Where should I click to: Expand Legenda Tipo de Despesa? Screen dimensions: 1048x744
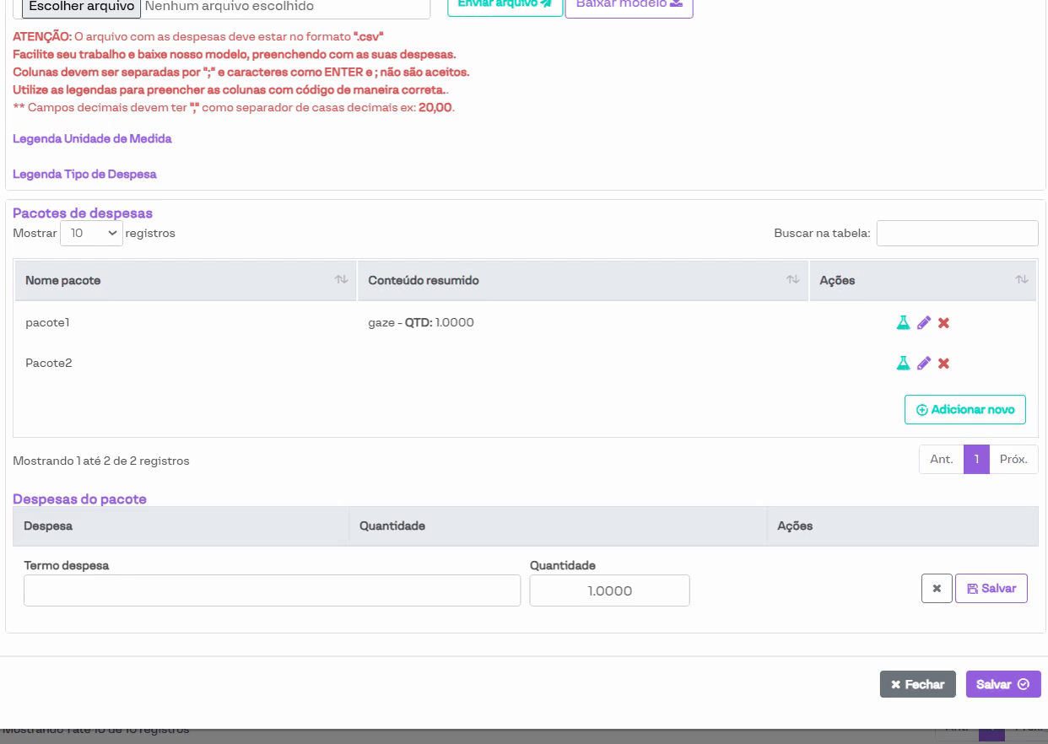(84, 175)
